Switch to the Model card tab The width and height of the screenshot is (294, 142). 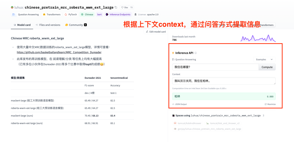click(x=22, y=25)
